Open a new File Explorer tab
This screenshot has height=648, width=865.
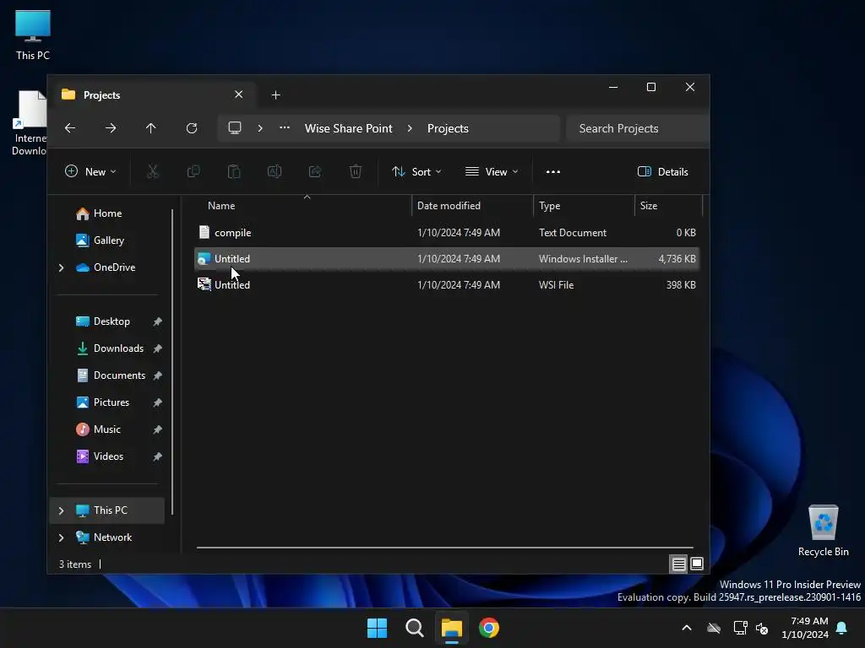[x=276, y=95]
